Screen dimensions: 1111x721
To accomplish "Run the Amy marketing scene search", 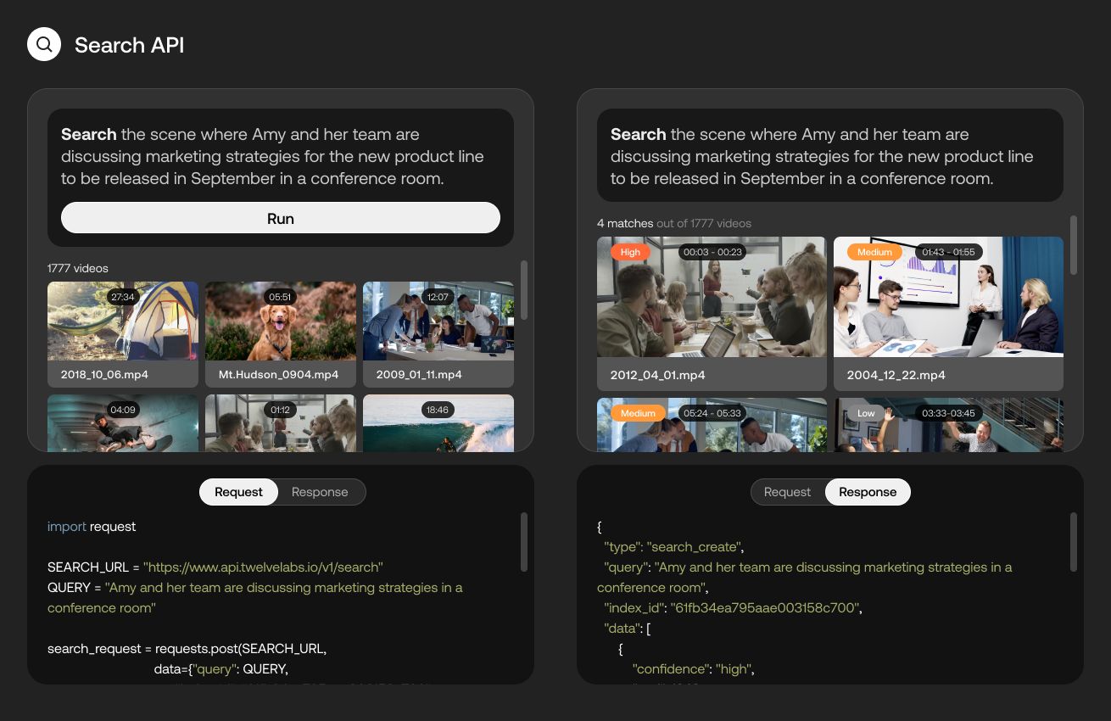I will (x=281, y=218).
